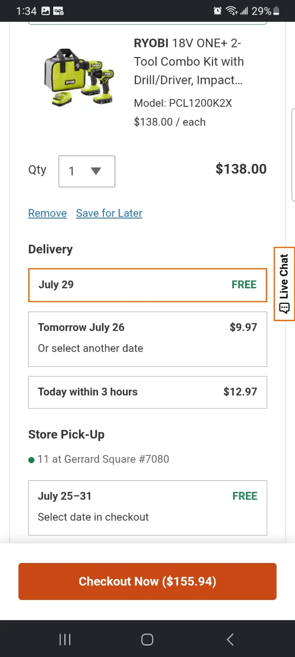Tap Checkout Now ($155.94) button
295x657 pixels.
point(147,581)
